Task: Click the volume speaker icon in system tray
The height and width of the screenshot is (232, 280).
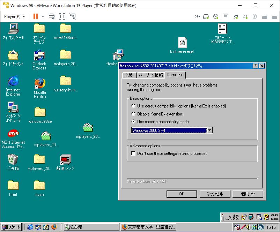Action: 248,227
